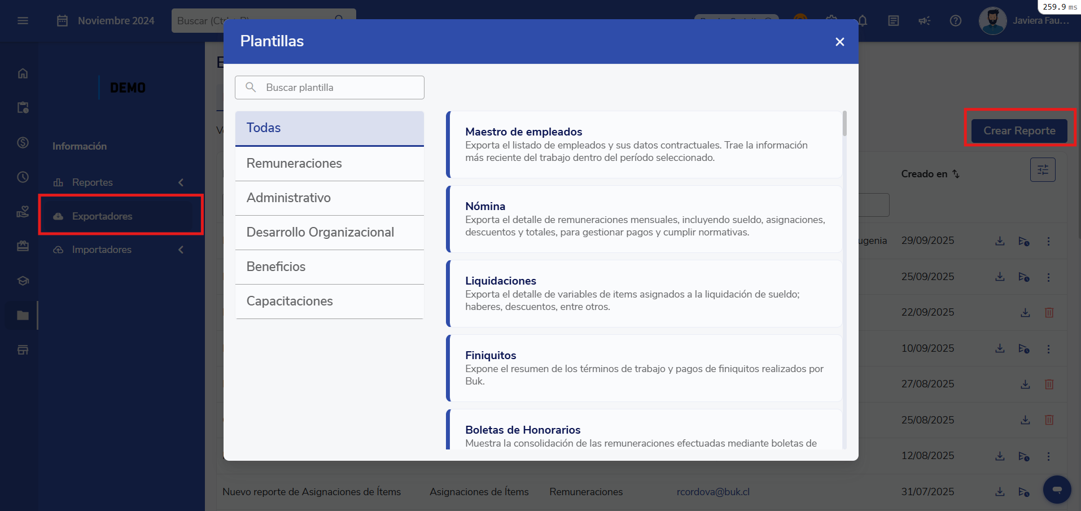Open the Noviembre 2024 period picker
This screenshot has width=1081, height=511.
(106, 21)
